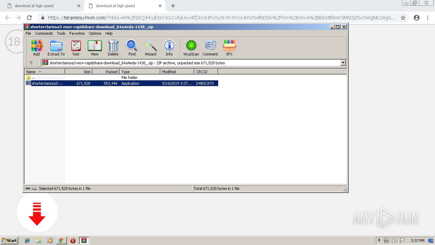Viewport: 435px width, 245px height.
Task: Open the Favorites menu
Action: [77, 33]
